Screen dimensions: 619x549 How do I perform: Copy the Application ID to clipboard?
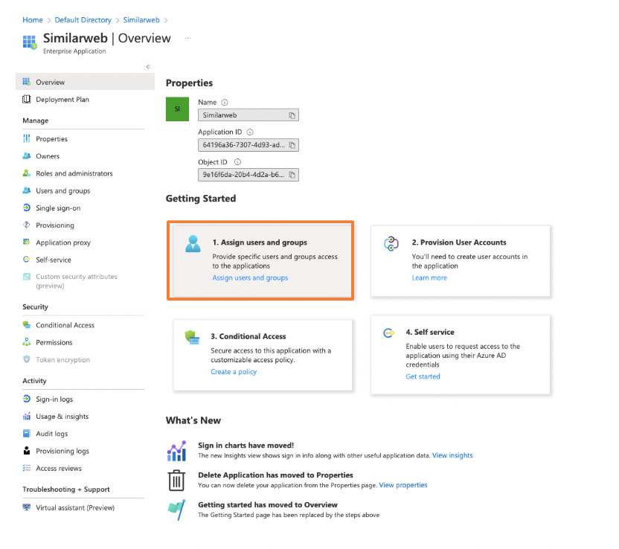292,145
